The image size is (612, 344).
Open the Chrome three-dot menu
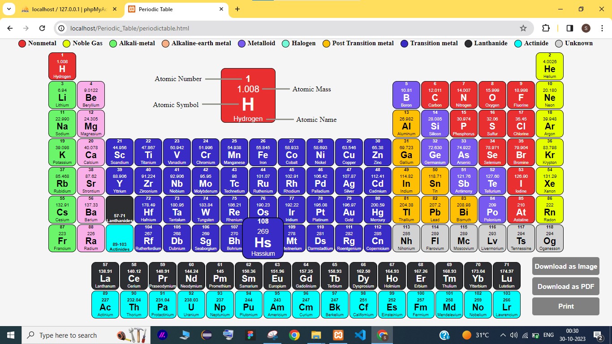pyautogui.click(x=601, y=28)
